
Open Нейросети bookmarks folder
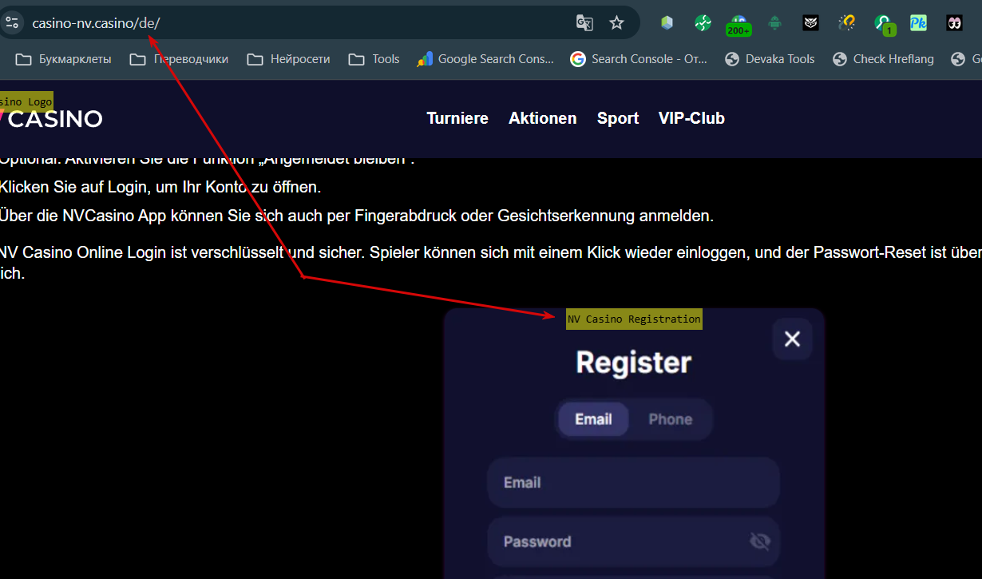tap(288, 59)
